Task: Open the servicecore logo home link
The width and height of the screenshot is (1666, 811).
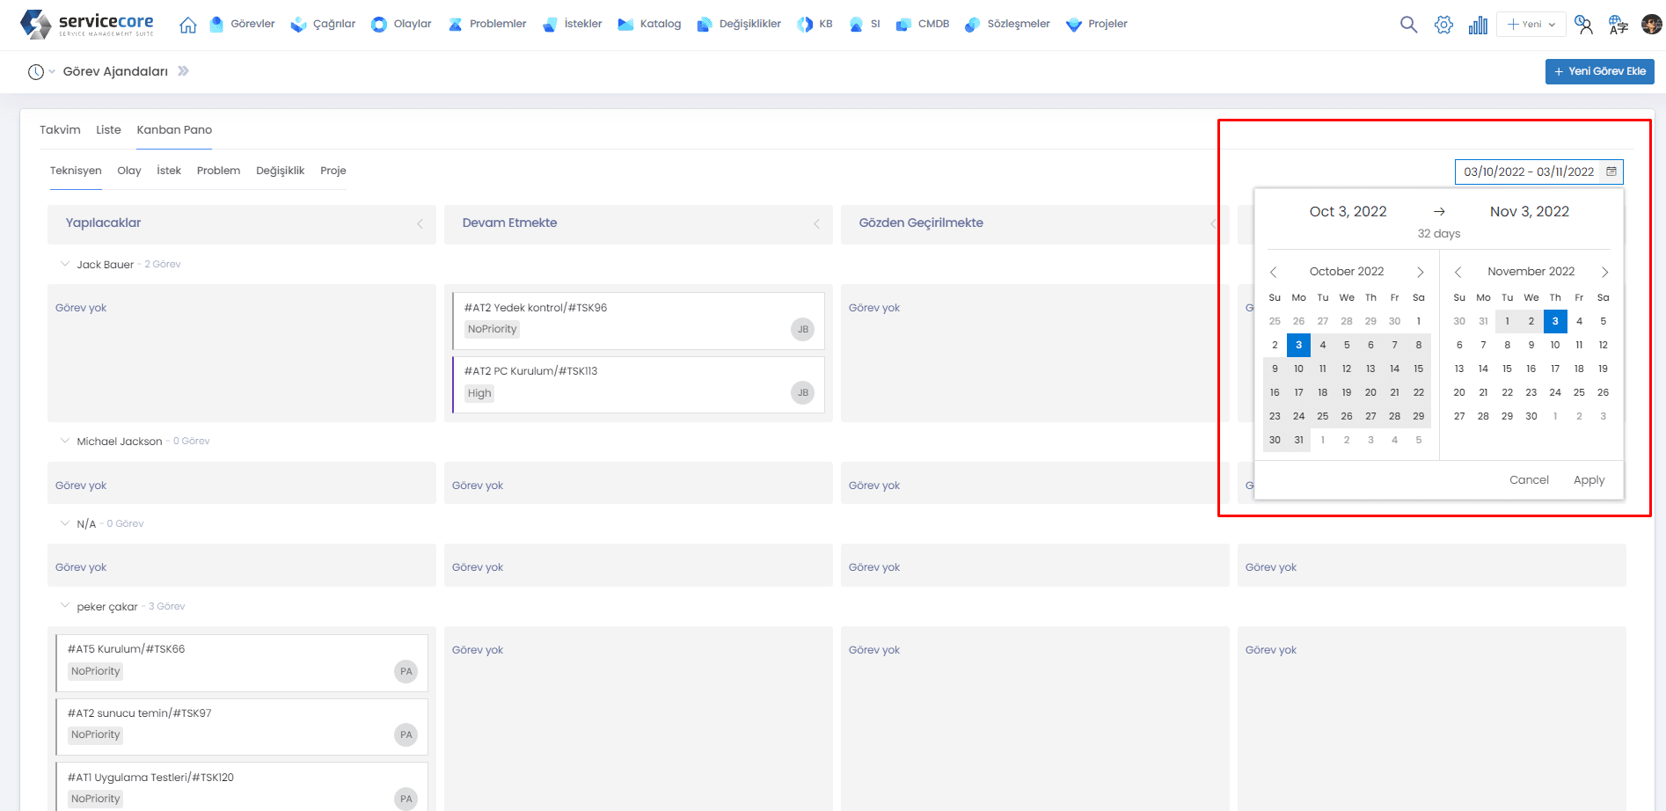Action: click(86, 24)
